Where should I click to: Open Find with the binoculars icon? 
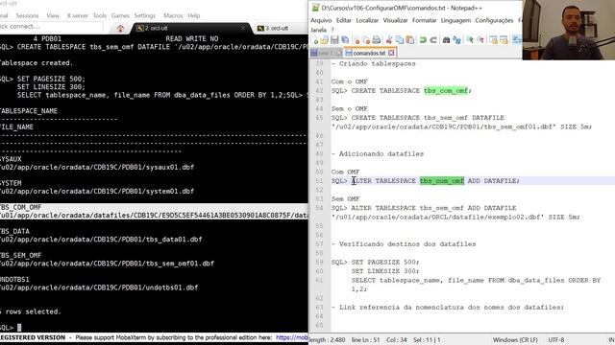[x=446, y=40]
